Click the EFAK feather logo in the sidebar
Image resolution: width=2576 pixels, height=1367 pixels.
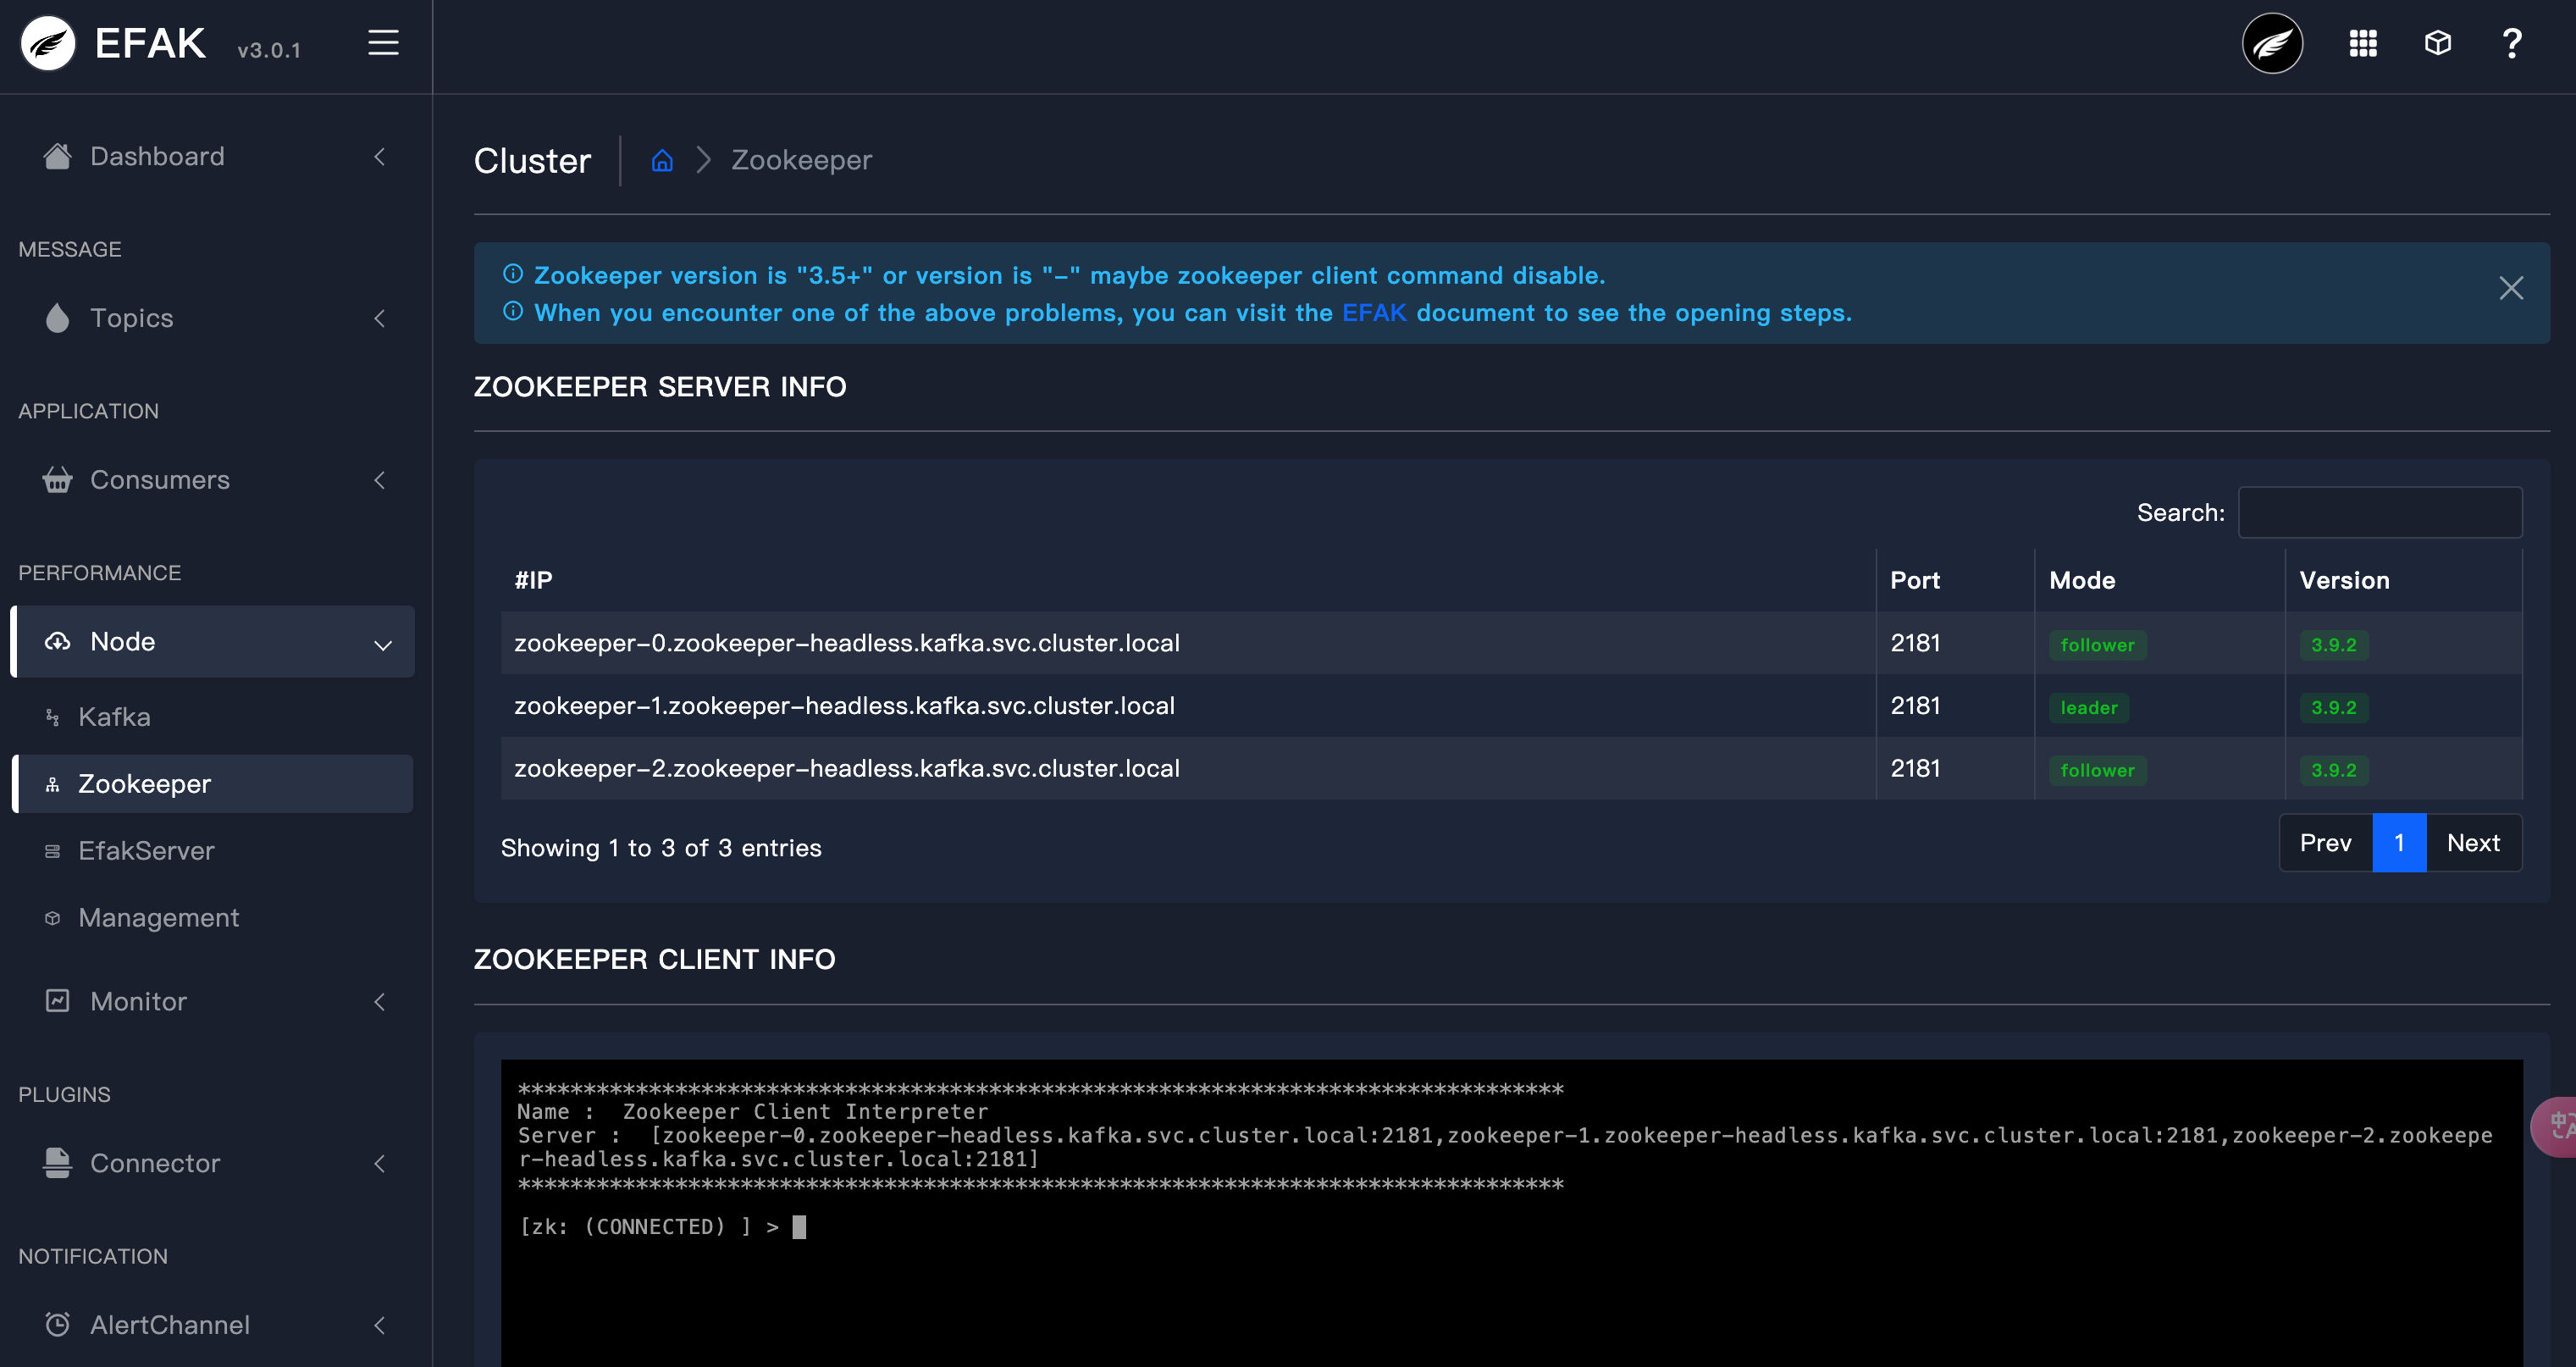pyautogui.click(x=48, y=44)
